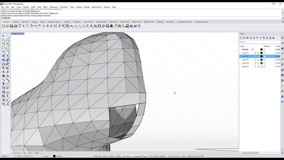Create a new layer in Layers panel
284x160 pixels.
click(x=241, y=38)
